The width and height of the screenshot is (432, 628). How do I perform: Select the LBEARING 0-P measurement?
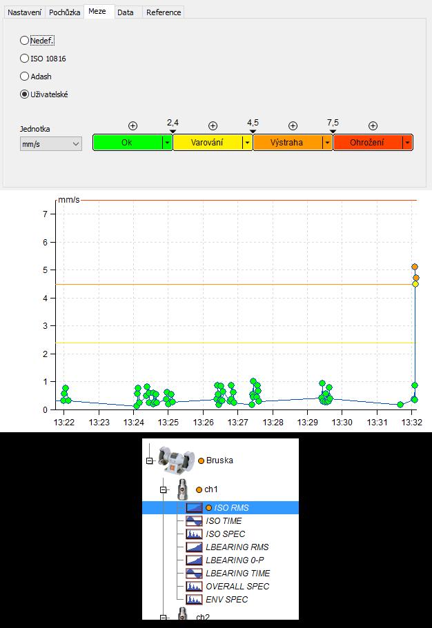coord(235,560)
